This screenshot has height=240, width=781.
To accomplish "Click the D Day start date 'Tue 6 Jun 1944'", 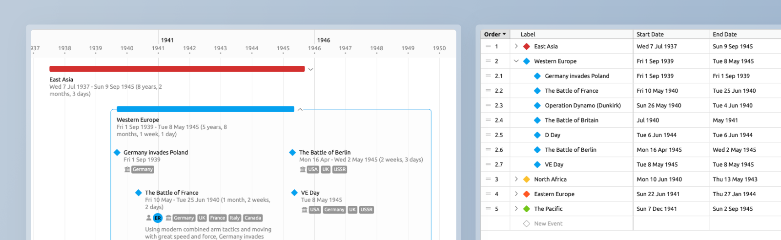I will coord(657,135).
